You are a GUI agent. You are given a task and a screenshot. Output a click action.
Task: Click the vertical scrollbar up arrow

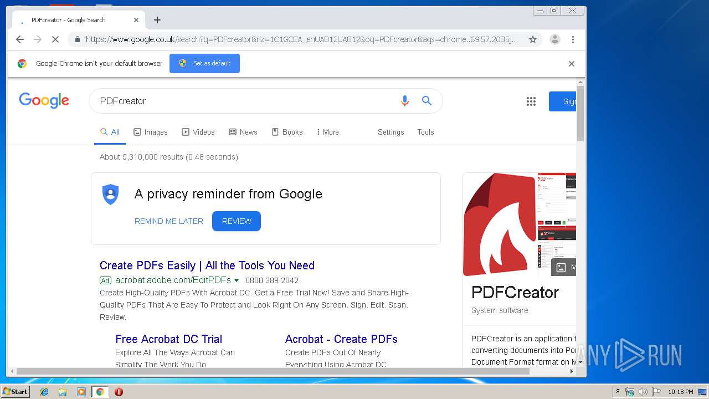(x=580, y=82)
